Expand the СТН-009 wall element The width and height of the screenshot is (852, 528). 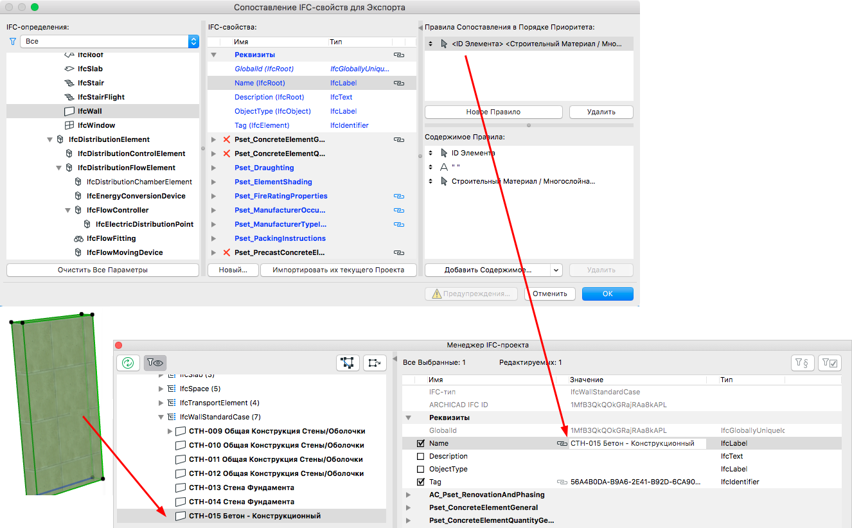(x=170, y=431)
